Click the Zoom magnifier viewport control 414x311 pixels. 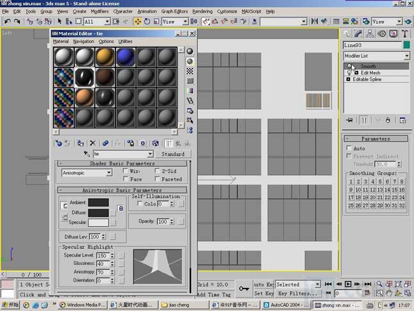[379, 284]
